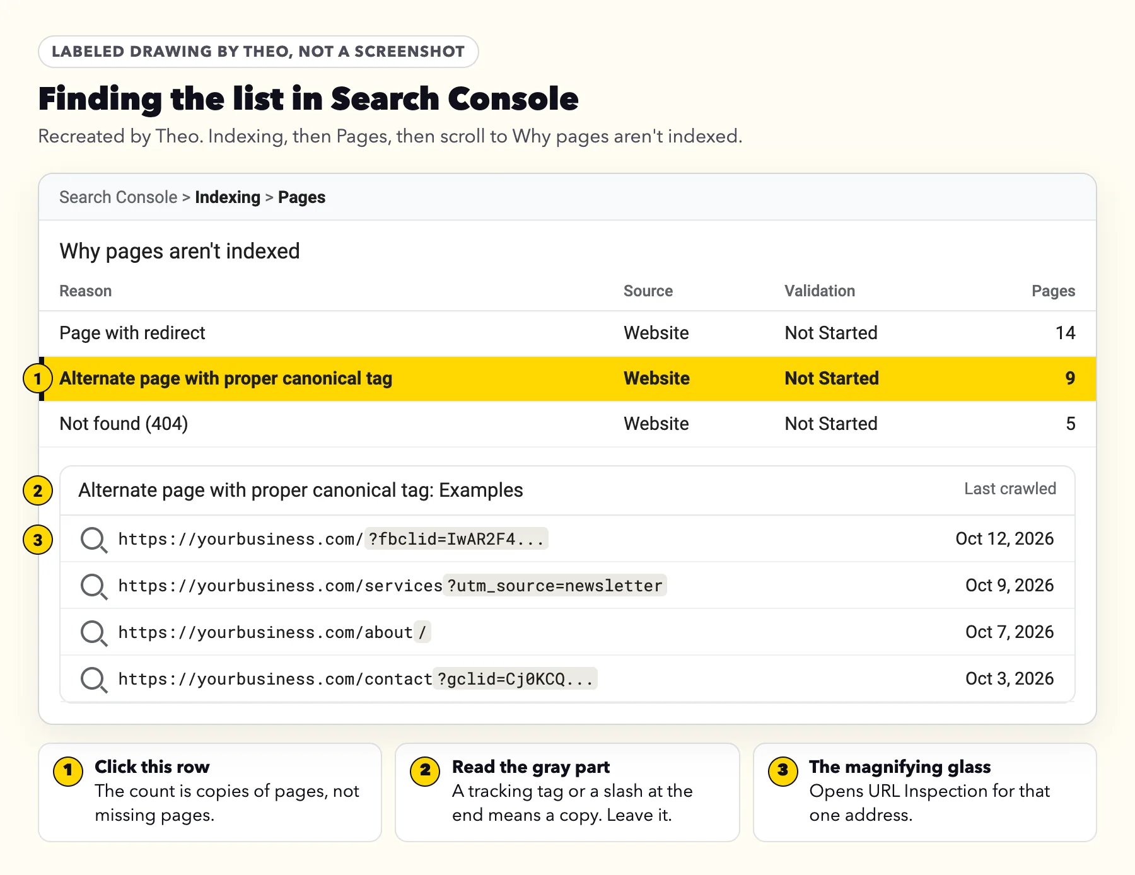Select 'Alternate page with proper canonical tag' row
This screenshot has width=1135, height=875.
click(567, 378)
